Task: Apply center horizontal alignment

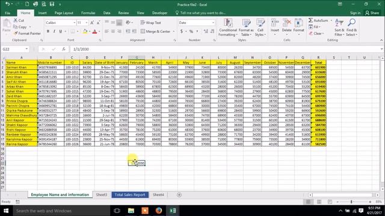Action: [113, 31]
